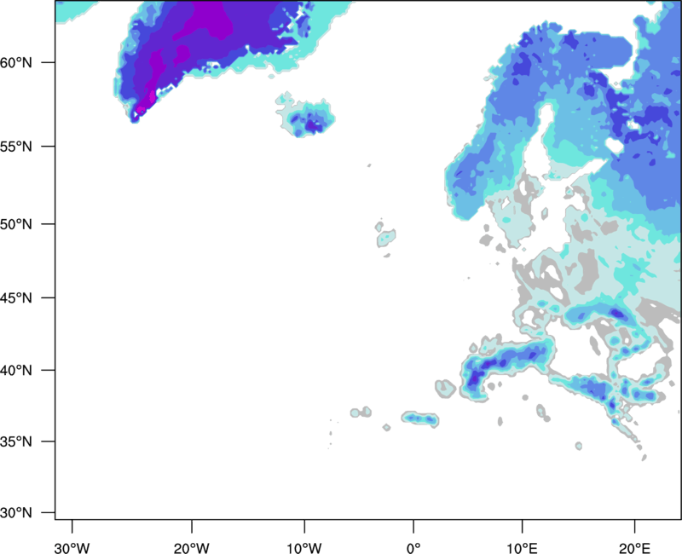Click the 0° longitude label

413,548
